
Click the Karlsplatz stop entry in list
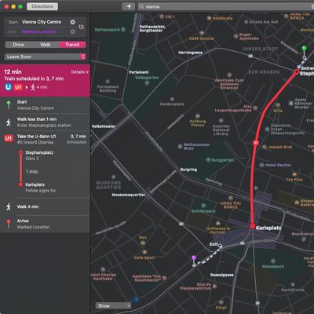(41, 188)
